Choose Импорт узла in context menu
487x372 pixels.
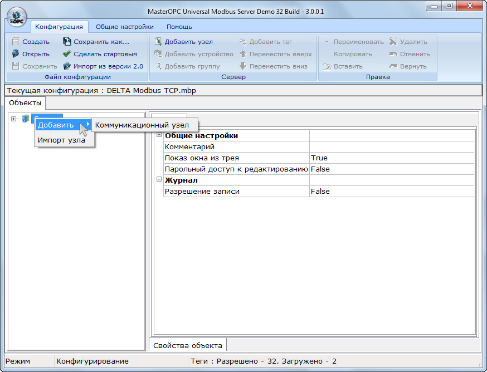pyautogui.click(x=61, y=140)
